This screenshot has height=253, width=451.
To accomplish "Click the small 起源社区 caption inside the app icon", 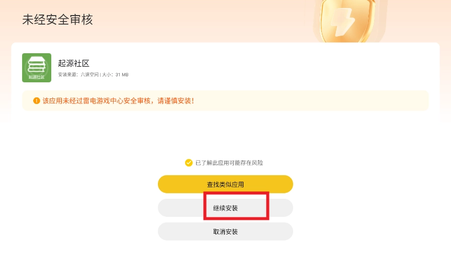I will (36, 77).
